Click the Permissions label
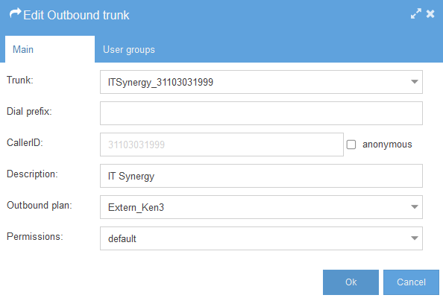The image size is (443, 298). (x=35, y=236)
